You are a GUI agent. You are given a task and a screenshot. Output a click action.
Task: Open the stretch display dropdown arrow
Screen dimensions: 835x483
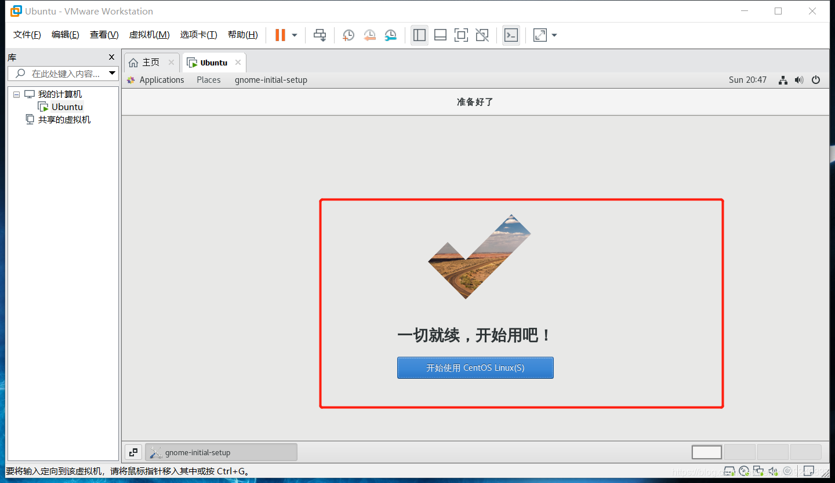tap(554, 35)
